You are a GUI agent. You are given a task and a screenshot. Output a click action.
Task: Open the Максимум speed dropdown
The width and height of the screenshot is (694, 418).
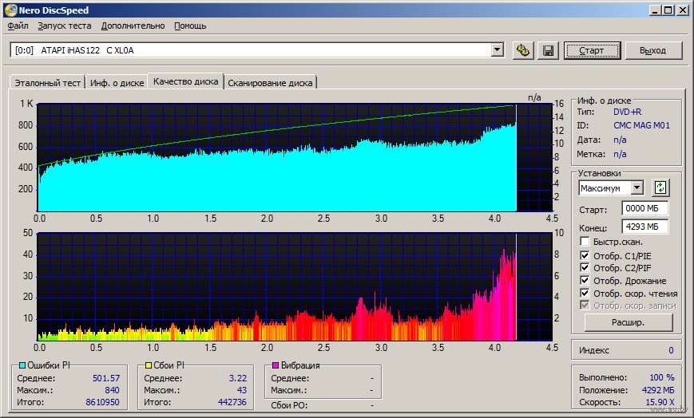pyautogui.click(x=637, y=188)
